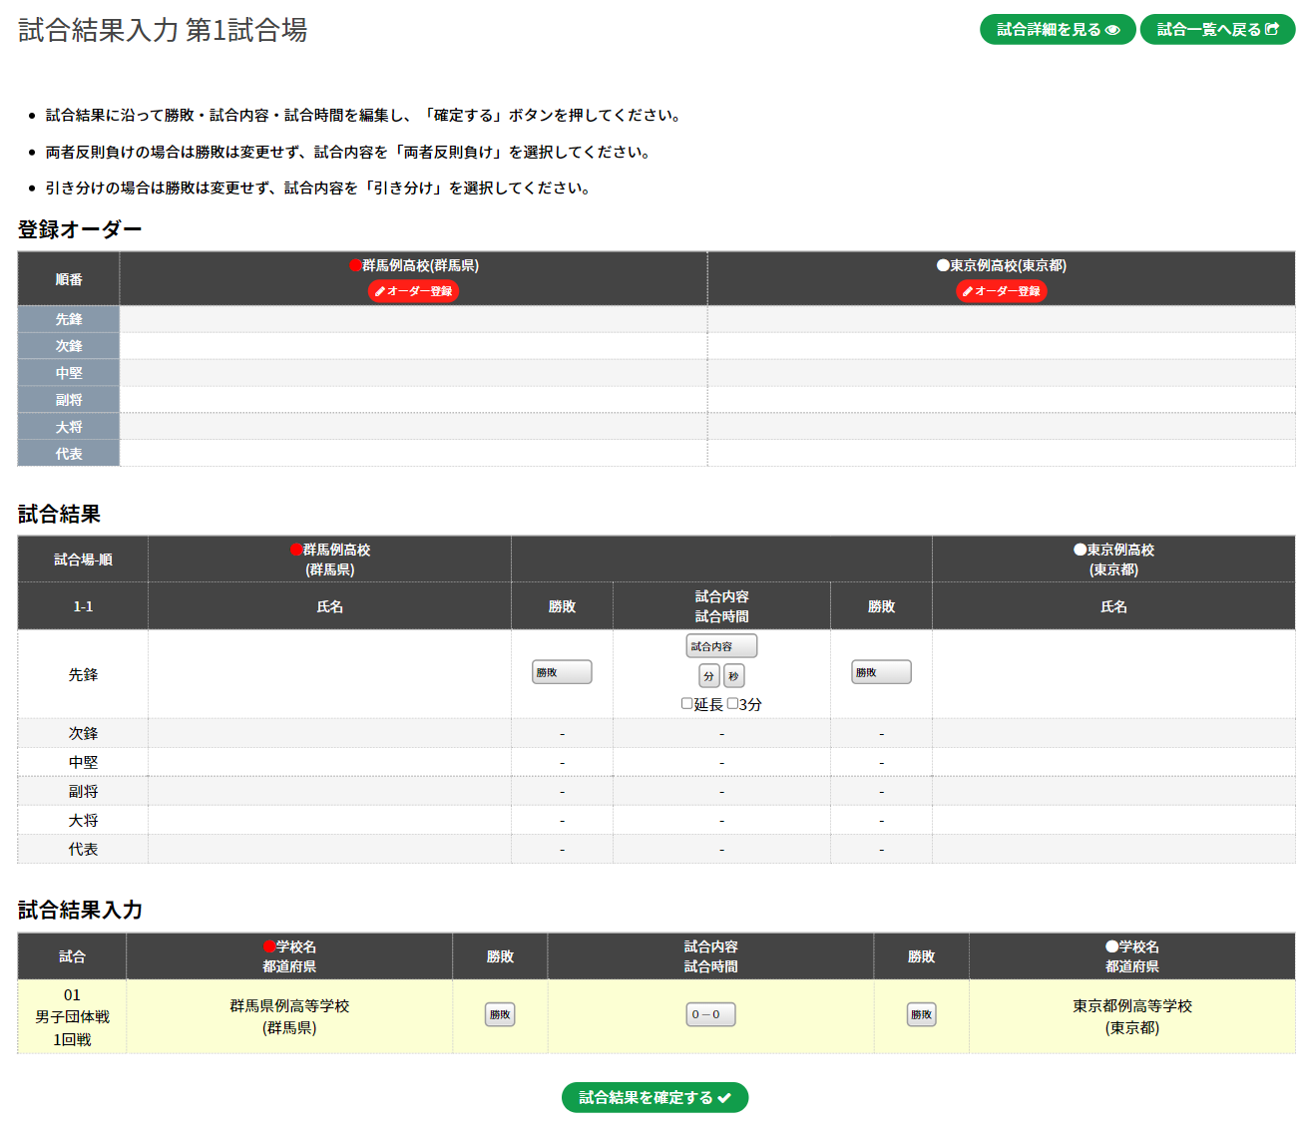The height and width of the screenshot is (1127, 1308).
Task: Click checkmark icon on 試合結果を確定する
Action: (724, 1098)
